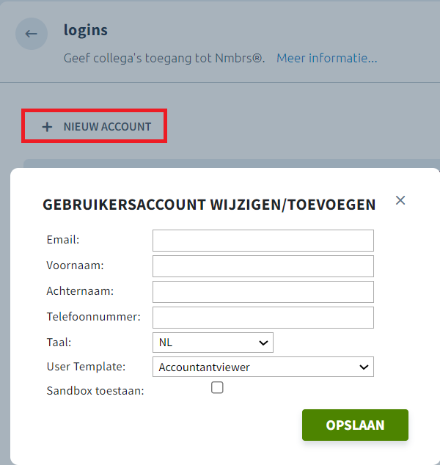Select the Achternaam input box
The height and width of the screenshot is (465, 440).
coord(263,292)
